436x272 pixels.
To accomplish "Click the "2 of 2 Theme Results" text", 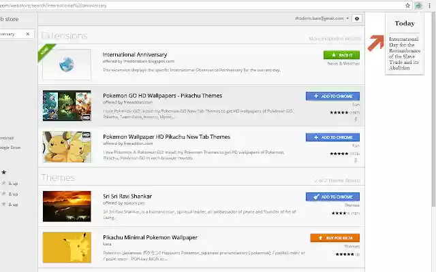I will (x=337, y=181).
